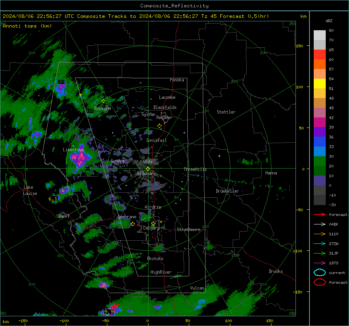This screenshot has height=326, width=349.
Task: Click the red 'forecast' ellipse legend icon
Action: tap(320, 282)
